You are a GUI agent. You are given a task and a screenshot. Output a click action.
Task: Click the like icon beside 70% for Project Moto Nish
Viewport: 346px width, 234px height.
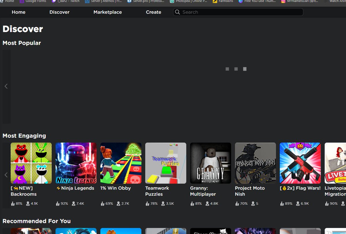pos(237,204)
